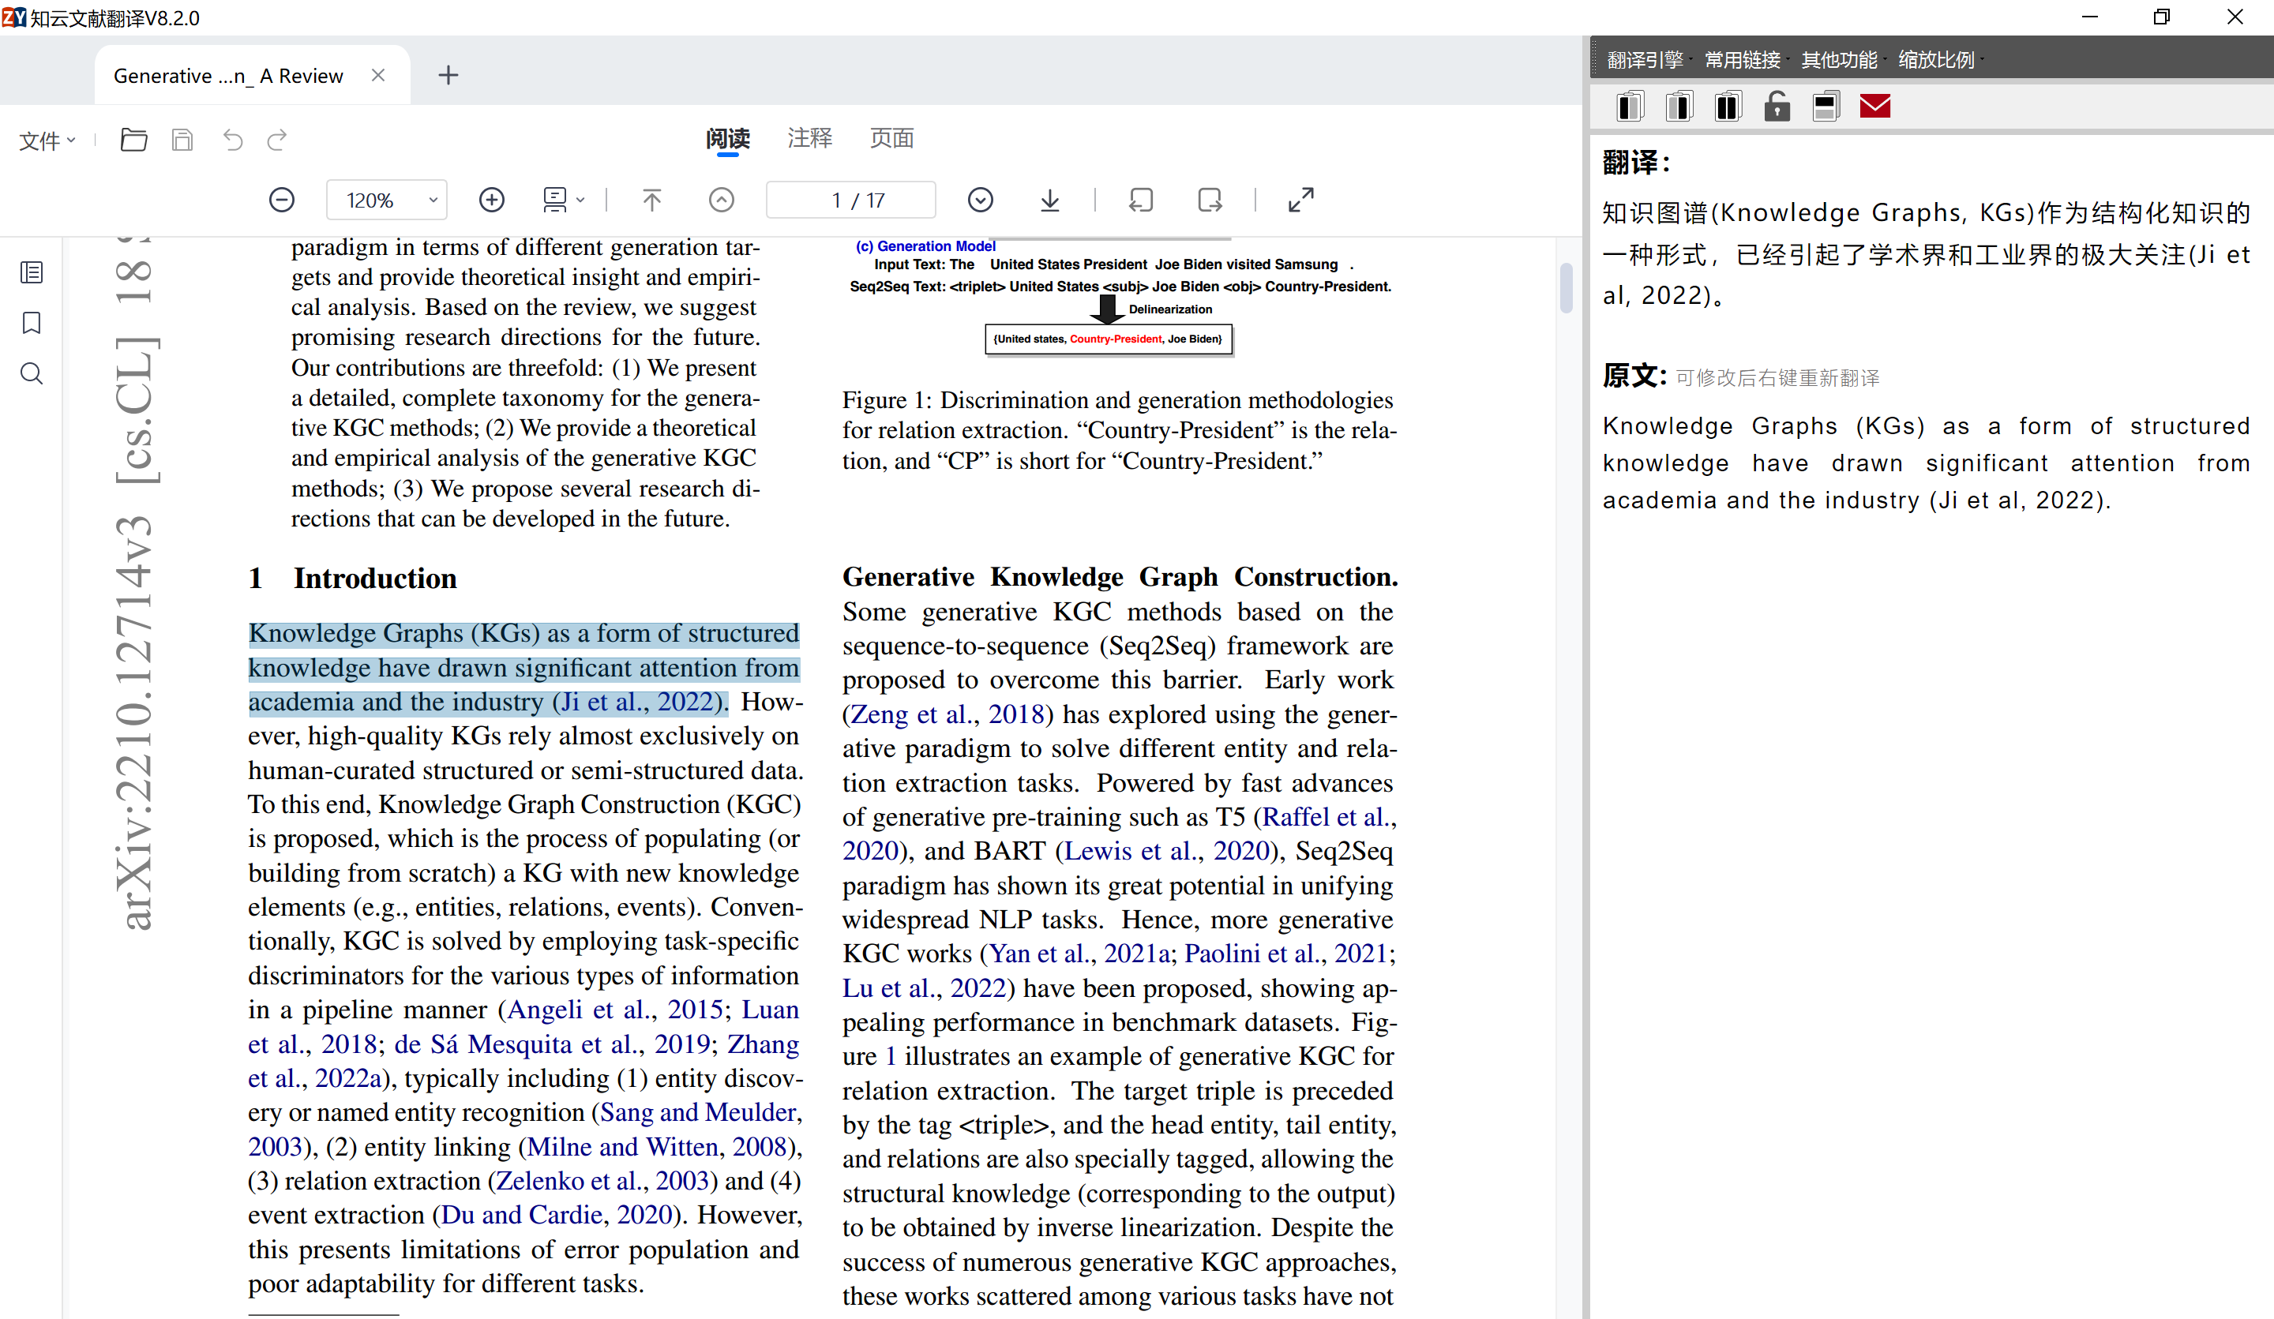The height and width of the screenshot is (1319, 2274).
Task: Open the search sidebar tool
Action: (32, 373)
